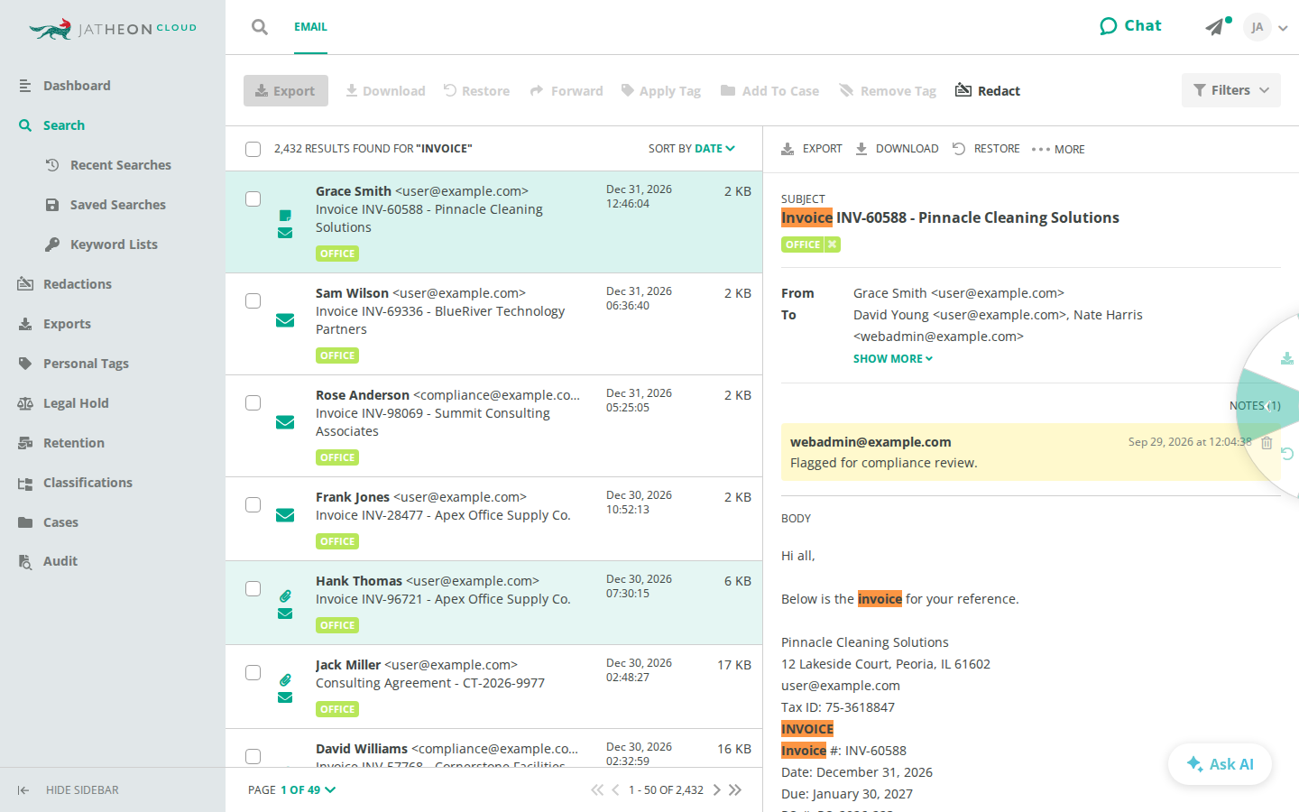Expand Show More recipients
Viewport: 1299px width, 812px height.
(893, 358)
